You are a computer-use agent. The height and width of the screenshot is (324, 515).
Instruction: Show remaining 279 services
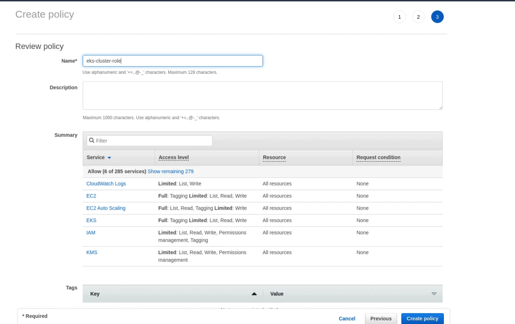point(170,171)
